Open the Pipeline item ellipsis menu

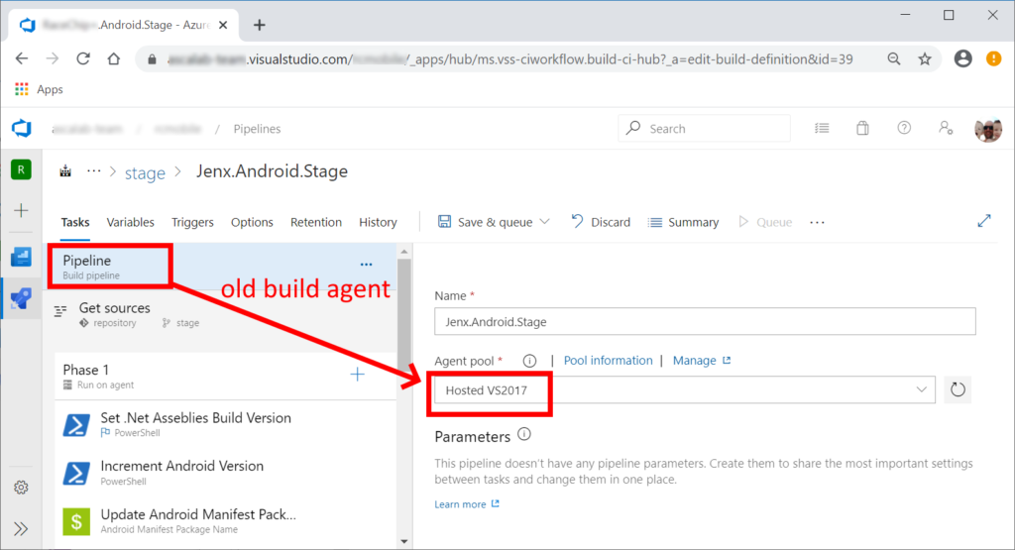[x=367, y=264]
